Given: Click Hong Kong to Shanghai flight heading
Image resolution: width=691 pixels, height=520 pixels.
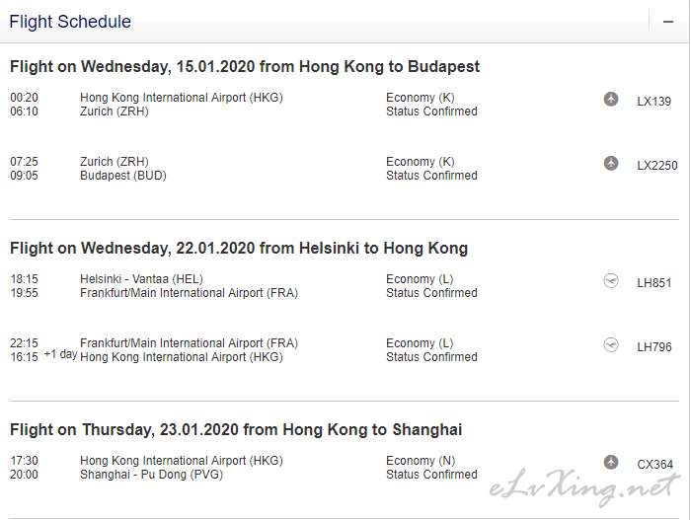Looking at the screenshot, I should 236,429.
